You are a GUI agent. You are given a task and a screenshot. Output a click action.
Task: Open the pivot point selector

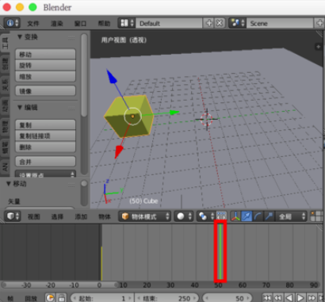click(x=205, y=216)
